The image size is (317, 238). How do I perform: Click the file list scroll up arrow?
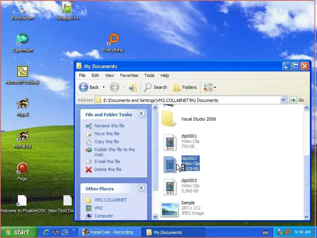[306, 108]
